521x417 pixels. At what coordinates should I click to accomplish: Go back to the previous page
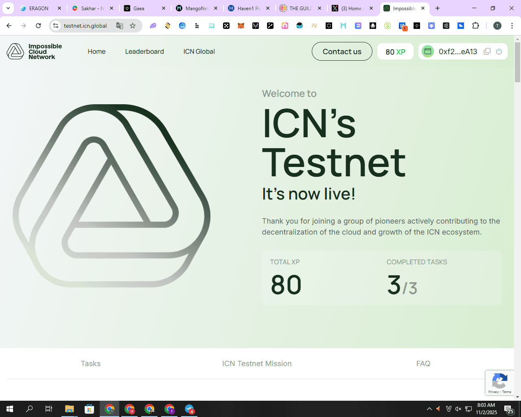[x=9, y=26]
